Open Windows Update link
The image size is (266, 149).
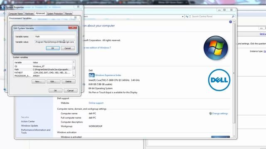click(x=30, y=126)
